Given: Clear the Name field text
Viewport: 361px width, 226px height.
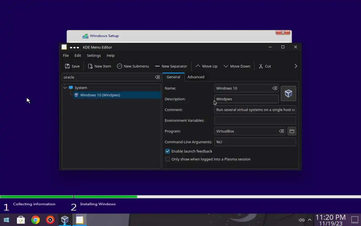Looking at the screenshot, I should [x=274, y=88].
